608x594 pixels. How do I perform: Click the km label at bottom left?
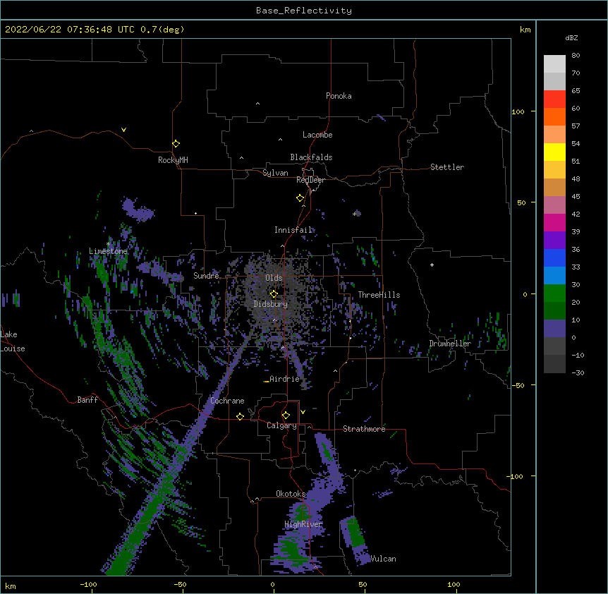11,586
